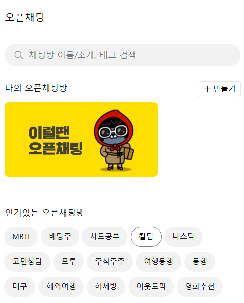
Task: Click the magnifier search icon
Action: click(19, 55)
